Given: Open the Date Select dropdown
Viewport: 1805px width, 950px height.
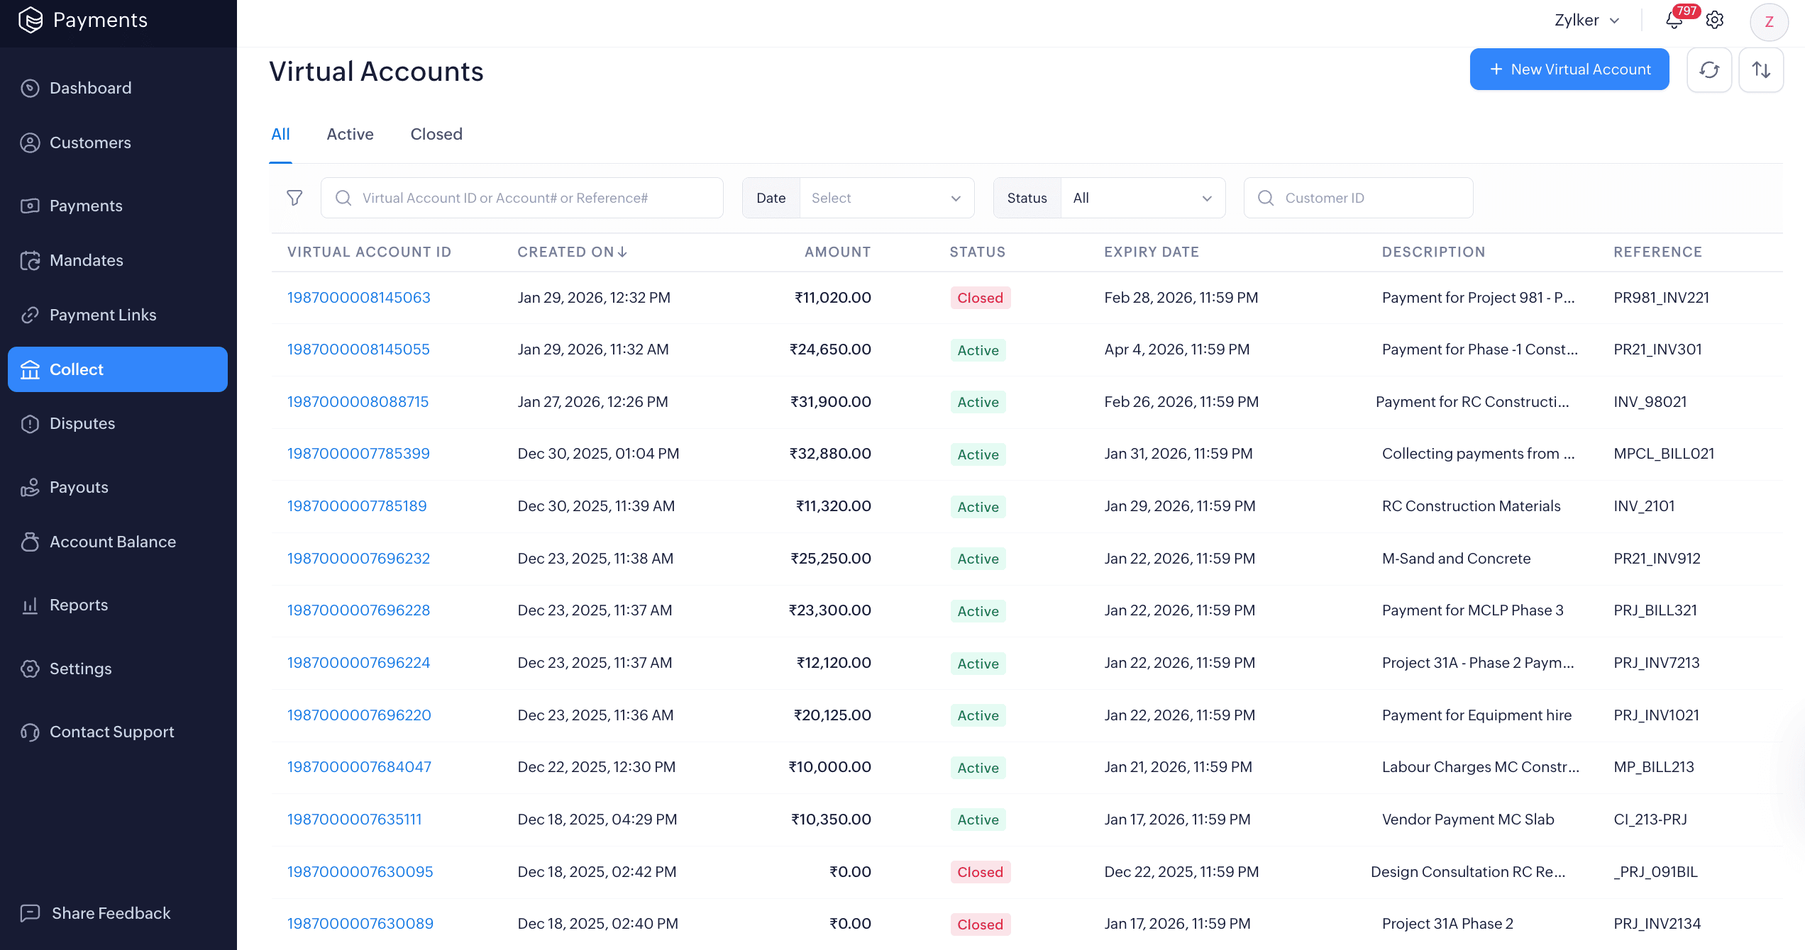Looking at the screenshot, I should pos(886,198).
